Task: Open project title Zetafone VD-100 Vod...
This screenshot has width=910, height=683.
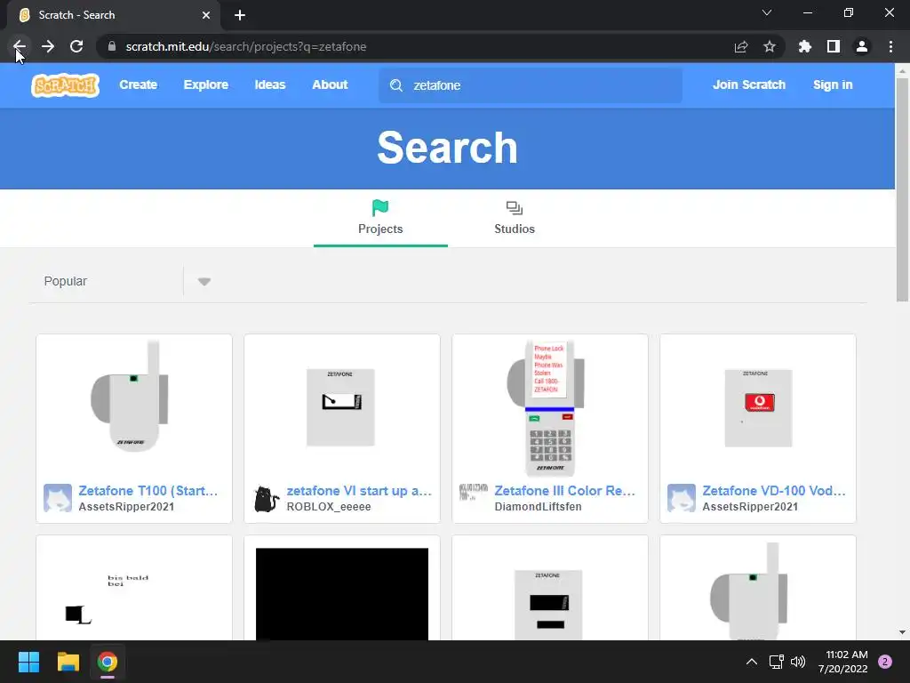Action: [774, 491]
